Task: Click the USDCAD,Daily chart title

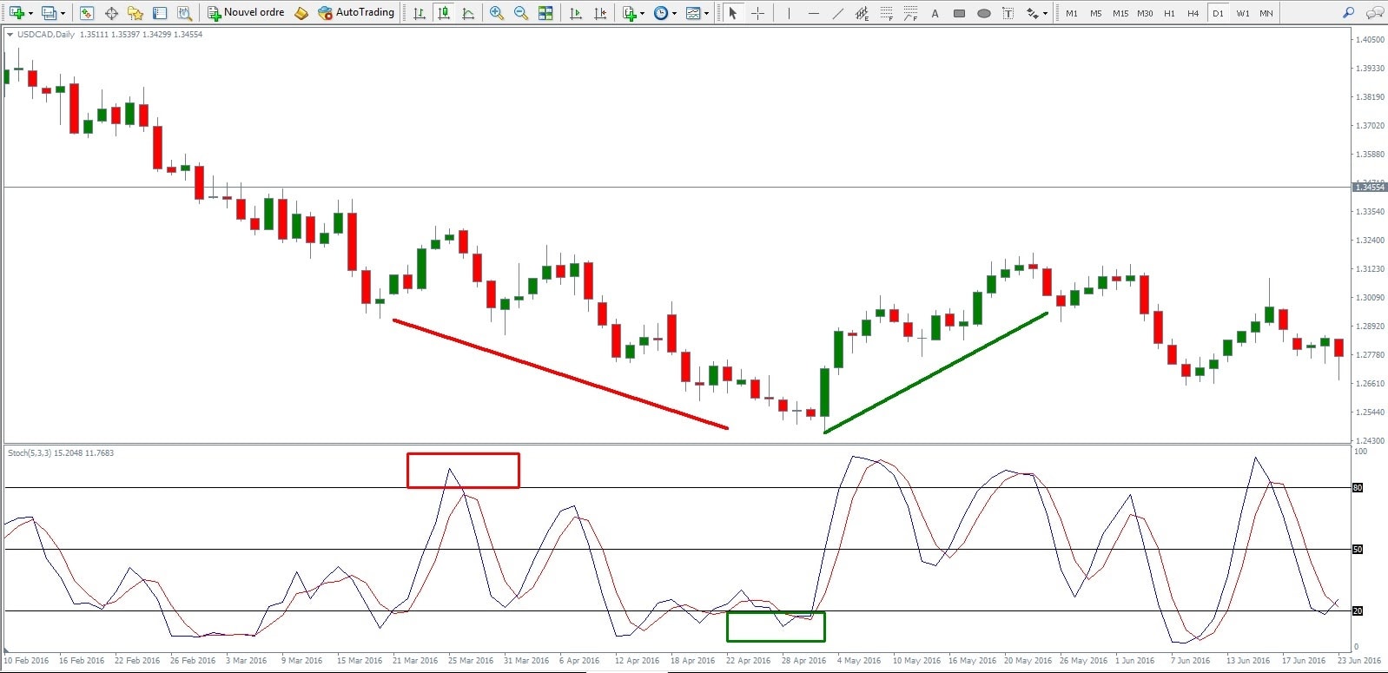Action: click(x=46, y=35)
